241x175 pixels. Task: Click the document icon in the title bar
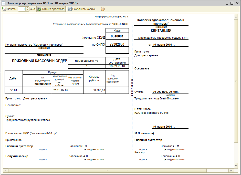(x=3, y=3)
